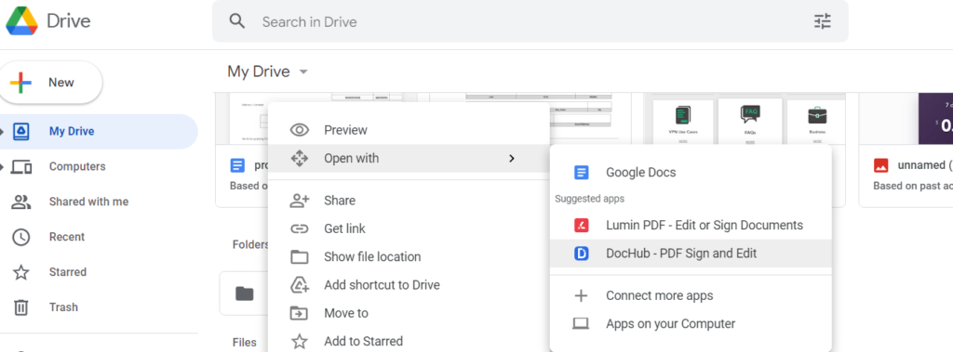Click the Show file location folder icon
This screenshot has height=352, width=953.
[299, 256]
